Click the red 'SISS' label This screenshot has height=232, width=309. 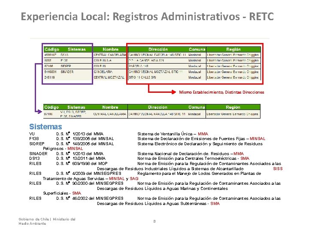278,169
